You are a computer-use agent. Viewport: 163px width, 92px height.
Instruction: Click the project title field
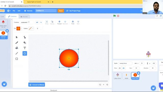pos(46,11)
